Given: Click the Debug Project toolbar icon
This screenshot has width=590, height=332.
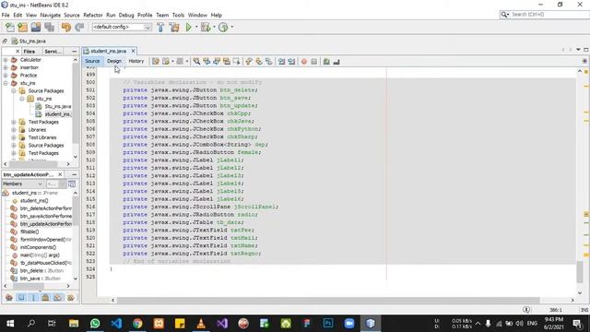Looking at the screenshot, I should click(x=206, y=27).
